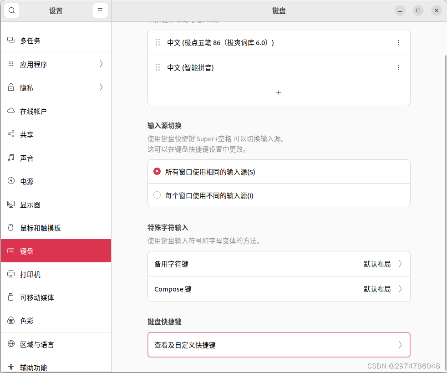The image size is (447, 373).
Task: Click the 显示器 monitor icon
Action: click(11, 204)
